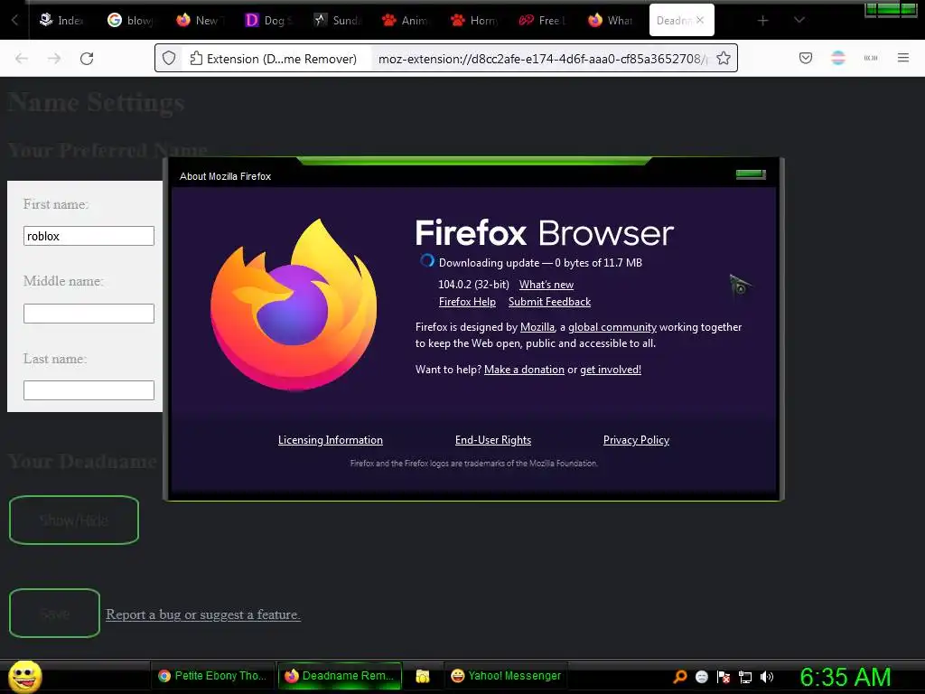This screenshot has width=925, height=694.
Task: Switch to the Google Chrome taskbar button
Action: (213, 676)
